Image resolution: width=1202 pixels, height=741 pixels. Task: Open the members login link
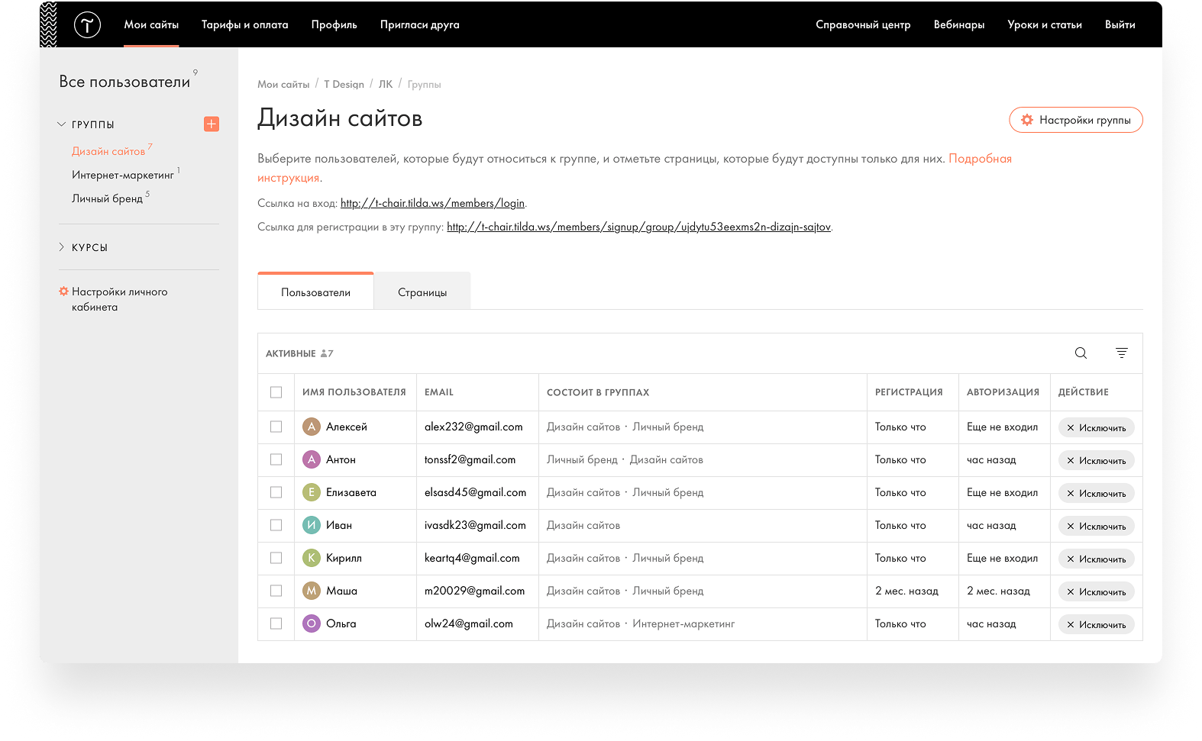[x=432, y=203]
